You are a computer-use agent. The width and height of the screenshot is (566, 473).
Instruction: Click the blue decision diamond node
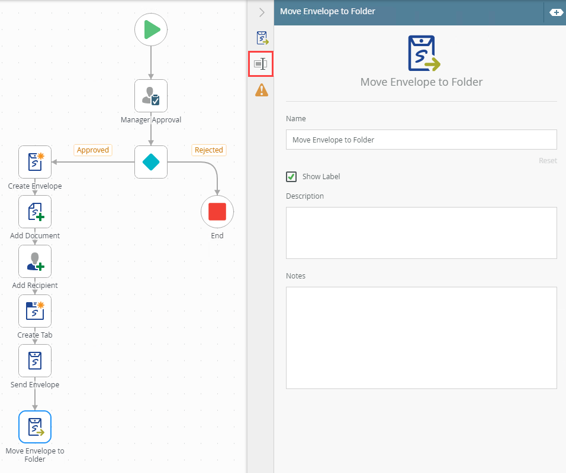coord(151,161)
